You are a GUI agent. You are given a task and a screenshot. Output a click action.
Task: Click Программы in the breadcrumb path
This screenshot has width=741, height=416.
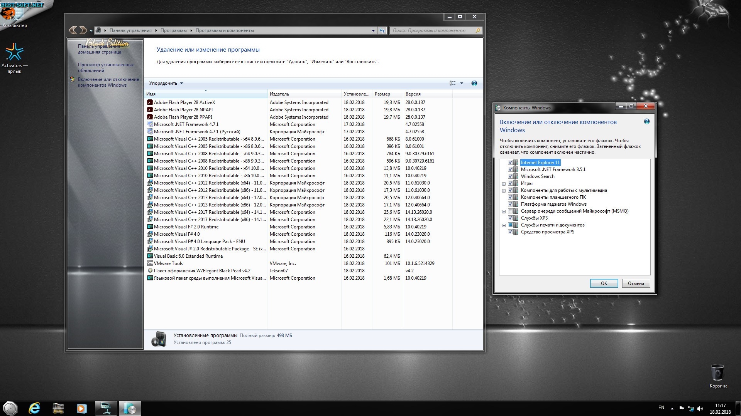[x=173, y=30]
